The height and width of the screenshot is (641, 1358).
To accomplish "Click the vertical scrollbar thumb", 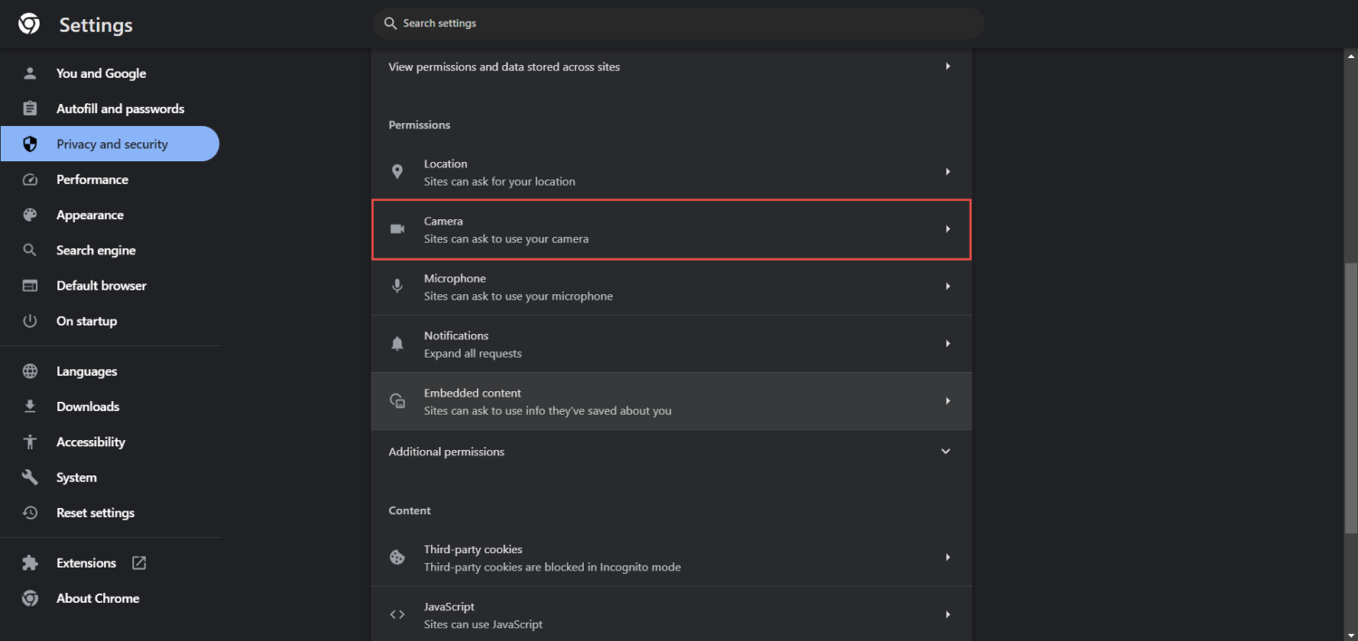I will click(1351, 398).
